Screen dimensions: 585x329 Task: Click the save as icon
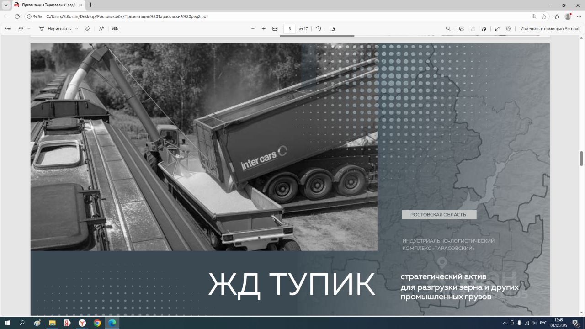coord(484,28)
